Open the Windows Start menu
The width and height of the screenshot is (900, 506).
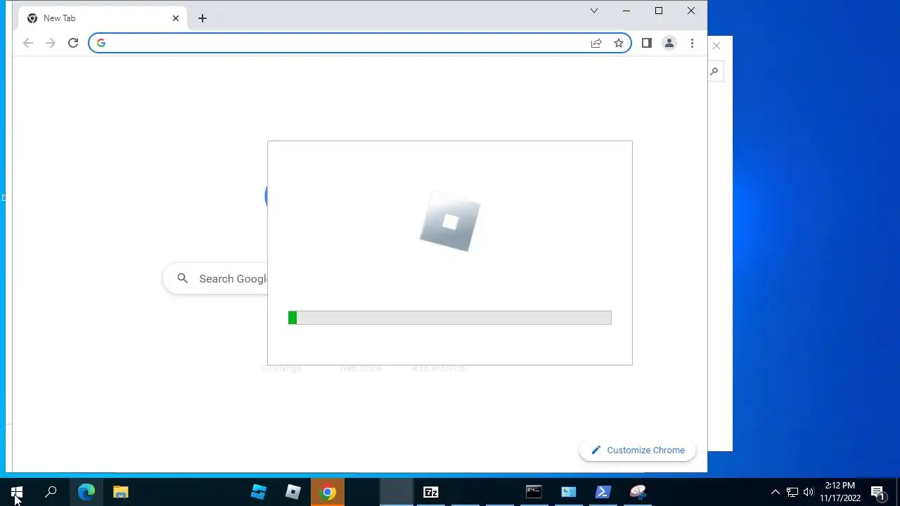pyautogui.click(x=17, y=492)
